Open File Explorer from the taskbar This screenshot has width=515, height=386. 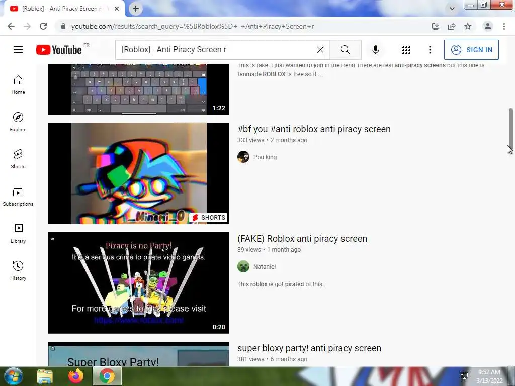[x=45, y=376]
